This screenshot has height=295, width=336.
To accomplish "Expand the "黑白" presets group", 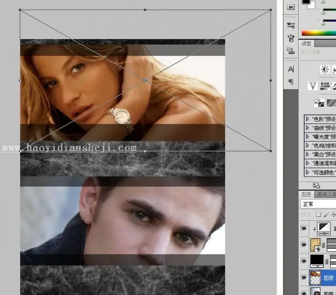I will click(x=307, y=154).
